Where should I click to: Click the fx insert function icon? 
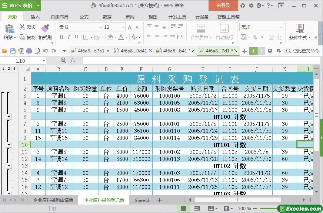coord(73,61)
